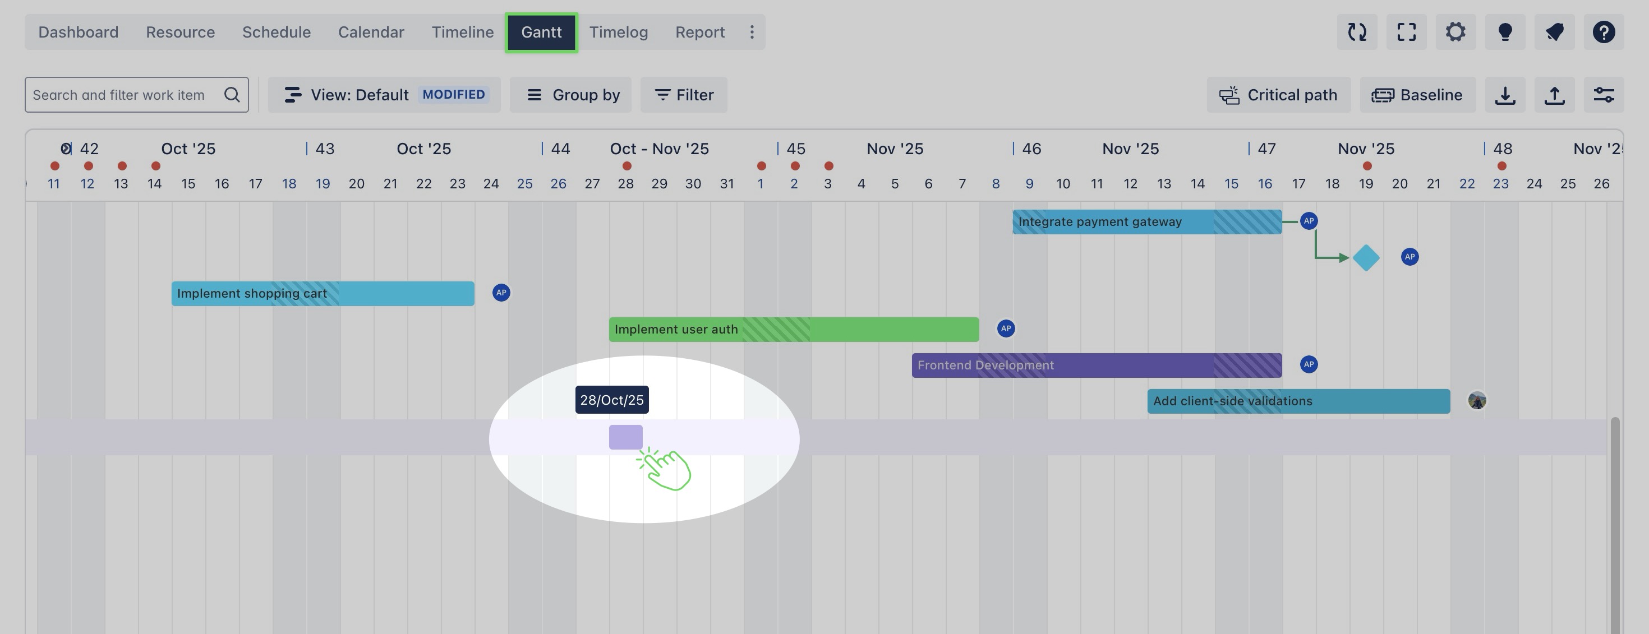
Task: Click the Implement user auth task bar
Action: (x=793, y=330)
